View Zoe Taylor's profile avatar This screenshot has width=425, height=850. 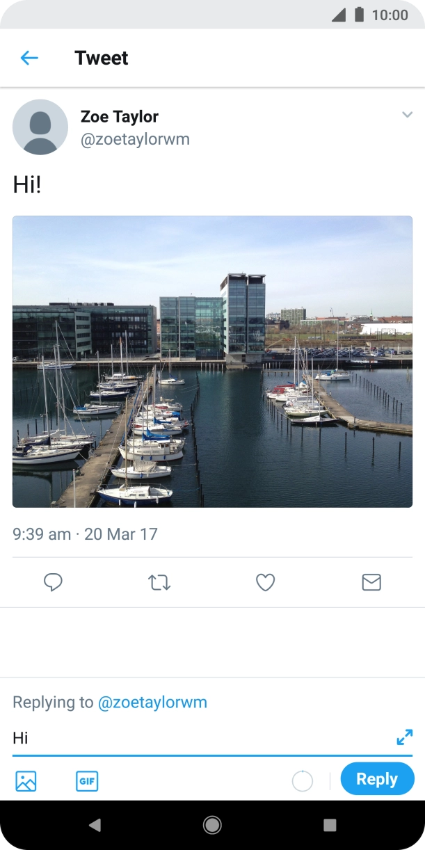click(x=40, y=127)
